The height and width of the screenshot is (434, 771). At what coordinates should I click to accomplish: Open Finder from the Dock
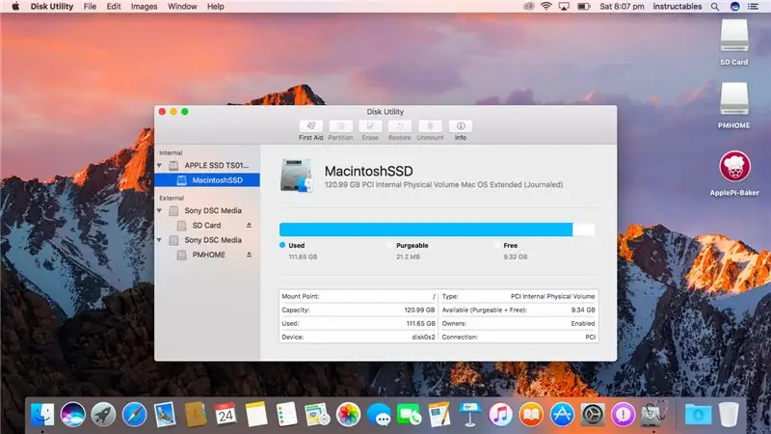[x=42, y=415]
